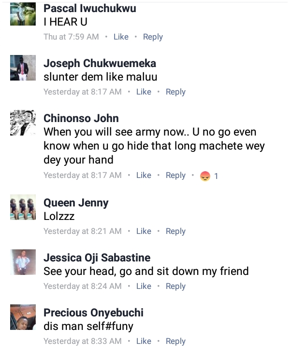
Task: Like Chinonso John's army comment
Action: (x=144, y=175)
